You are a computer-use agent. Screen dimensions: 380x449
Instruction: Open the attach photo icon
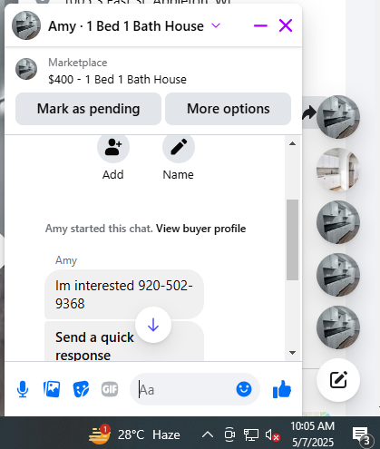(x=52, y=389)
